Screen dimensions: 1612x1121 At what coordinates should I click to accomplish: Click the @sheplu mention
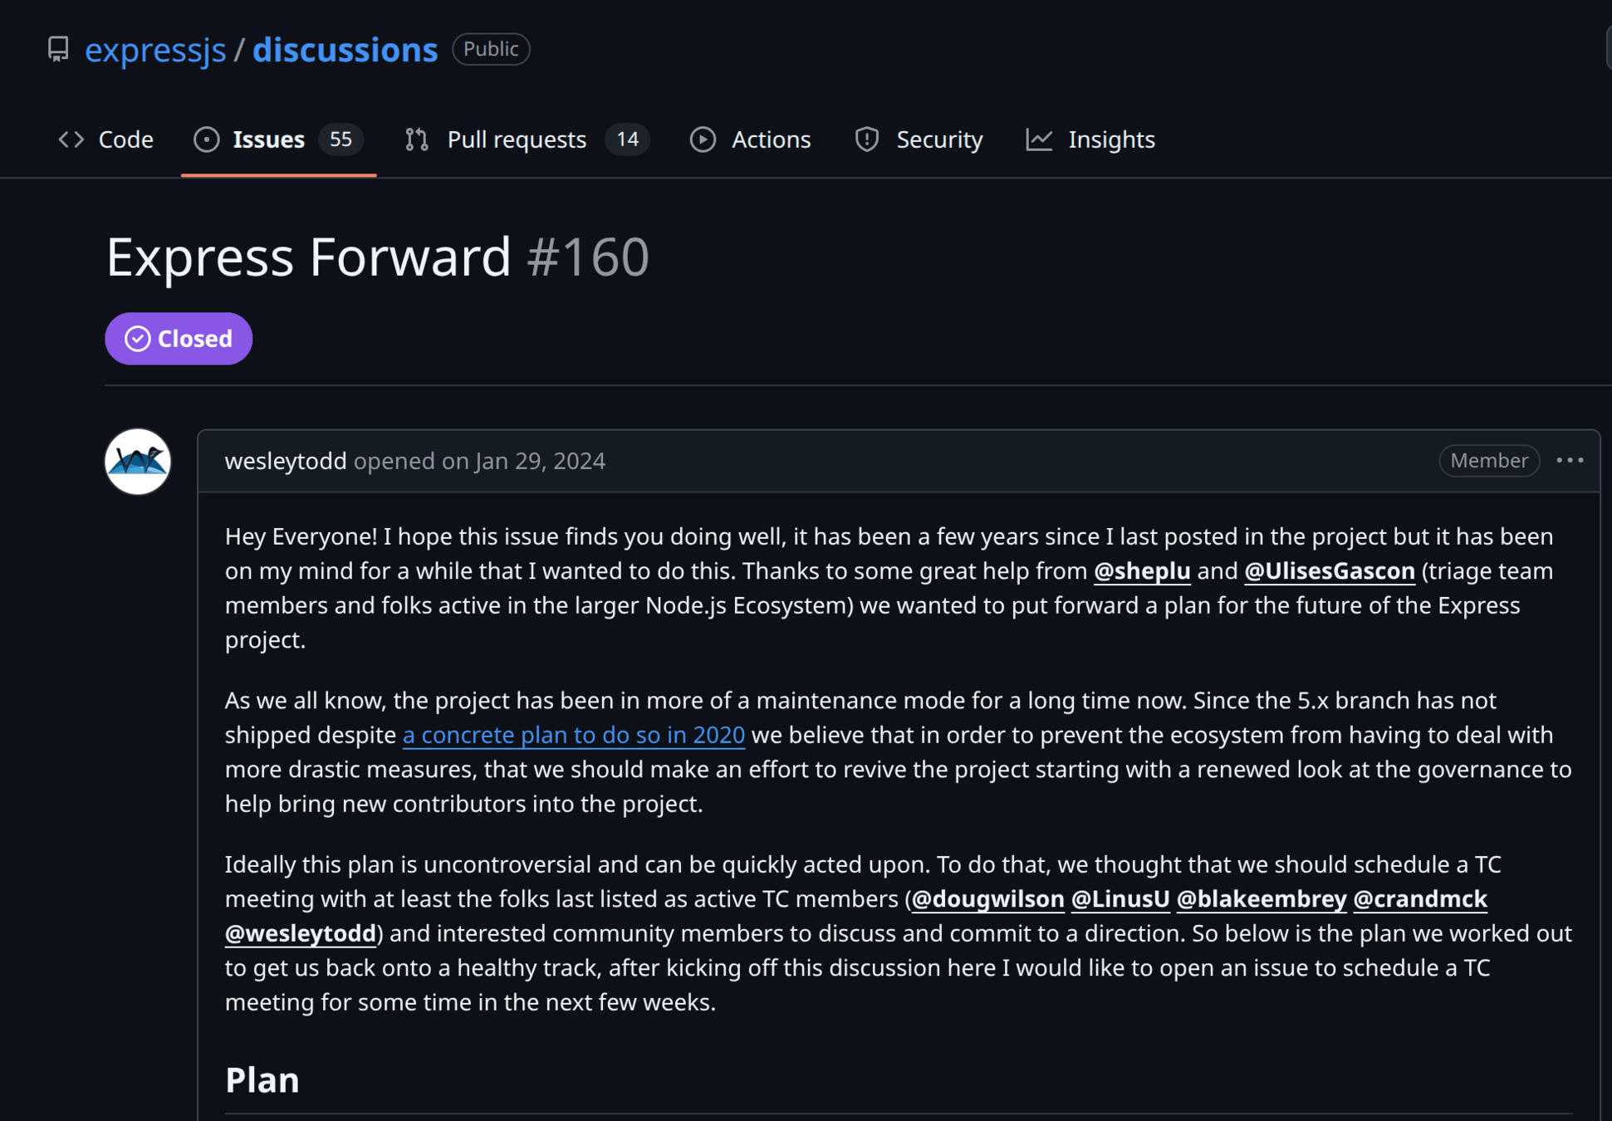pos(1142,571)
